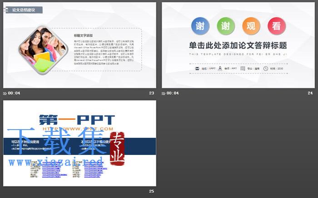Click slide number 25 label

tap(151, 191)
